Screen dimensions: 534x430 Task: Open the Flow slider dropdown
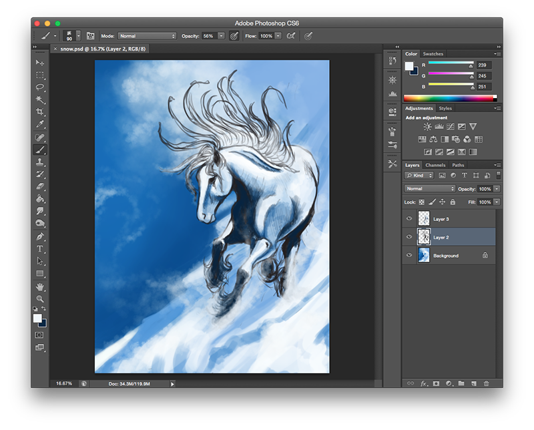(278, 36)
